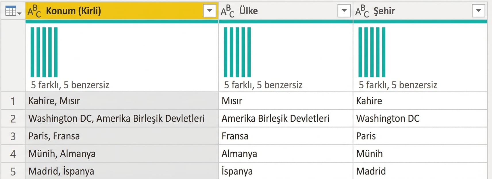Click the ABC data type icon on Ülke column

click(227, 11)
